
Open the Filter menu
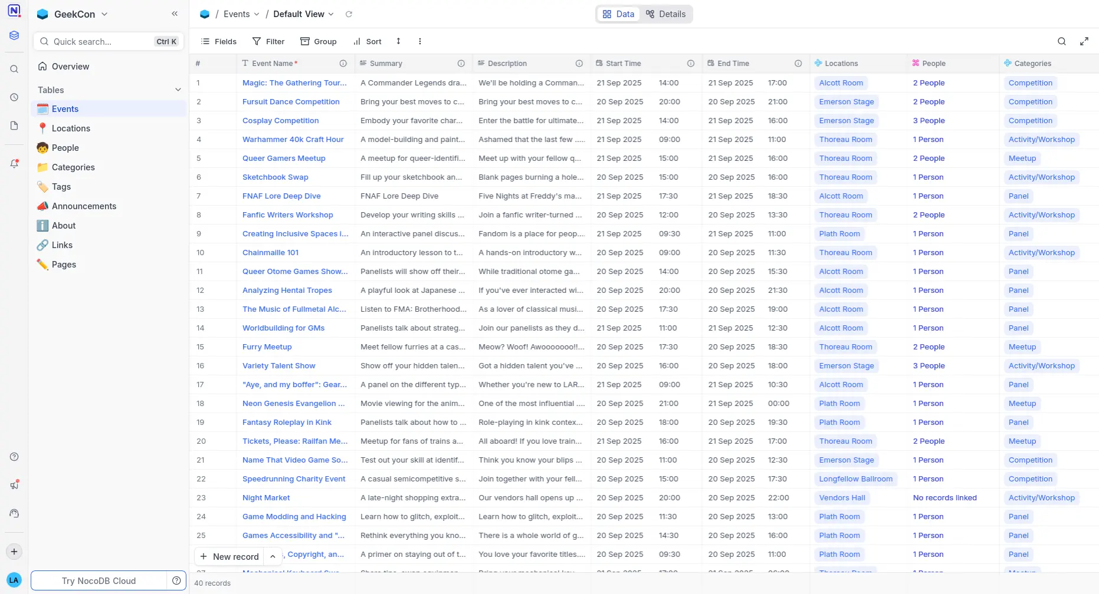pyautogui.click(x=268, y=41)
